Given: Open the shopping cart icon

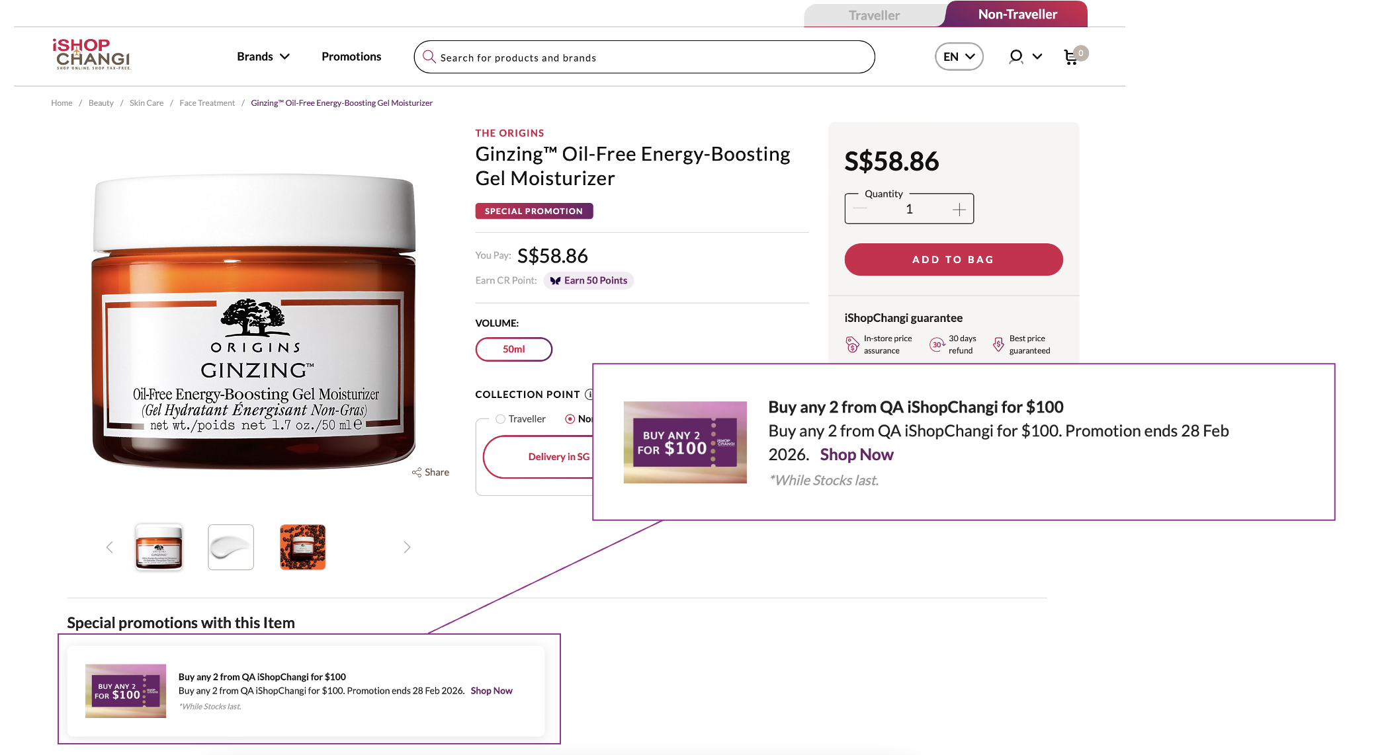Looking at the screenshot, I should point(1070,58).
